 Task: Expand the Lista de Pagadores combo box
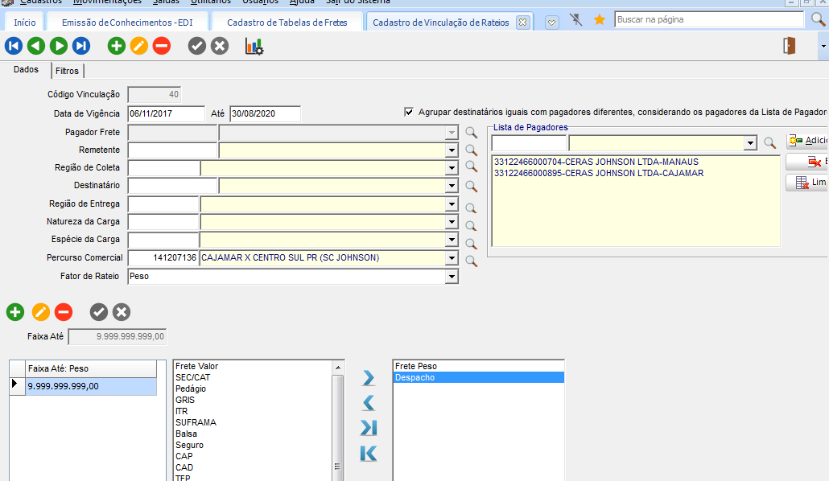(750, 144)
